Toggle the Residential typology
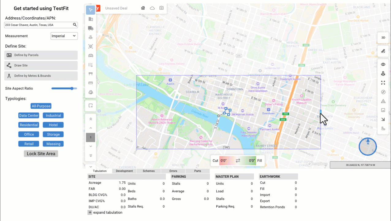 pyautogui.click(x=29, y=125)
